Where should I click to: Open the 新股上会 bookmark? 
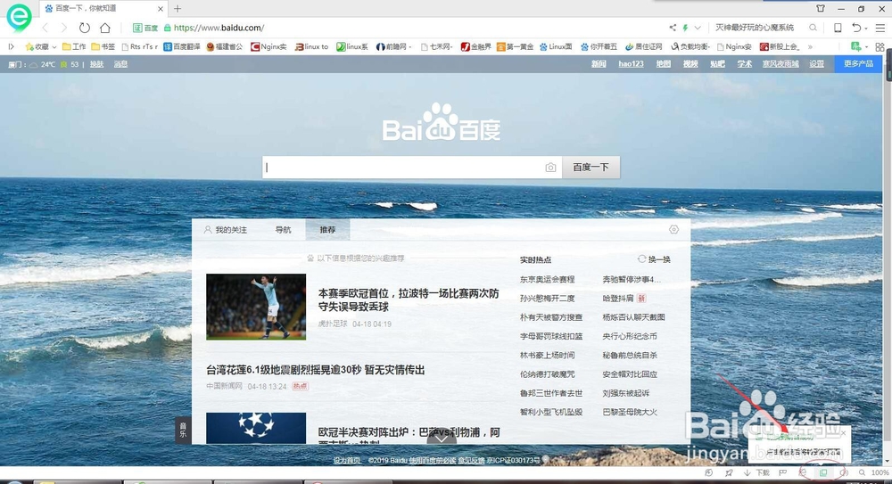pos(780,46)
